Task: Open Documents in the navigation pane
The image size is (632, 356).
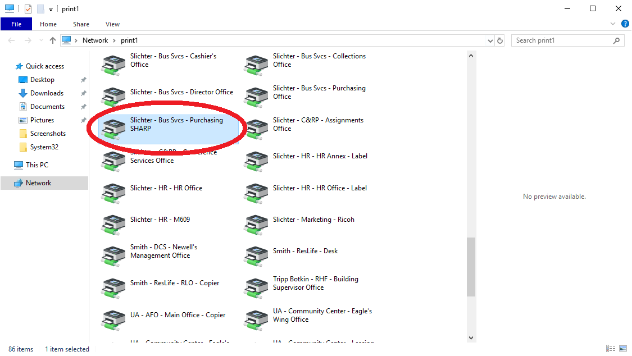Action: tap(47, 107)
